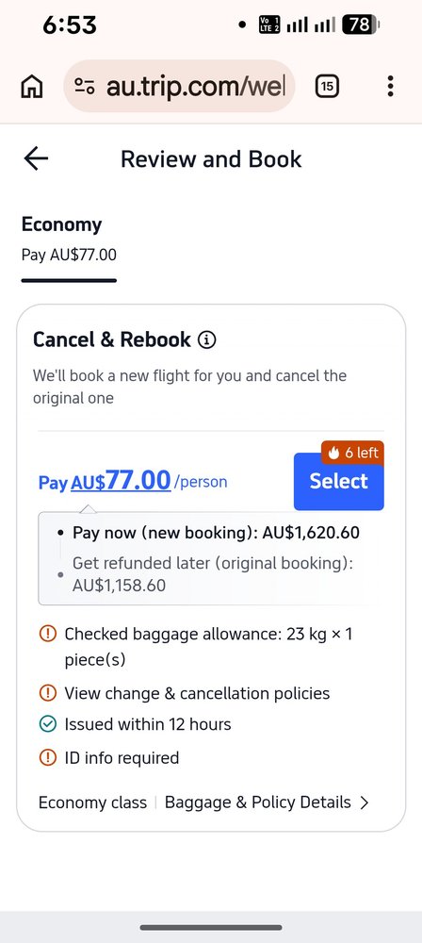
Task: Tap the Economy class label
Action: coord(92,802)
